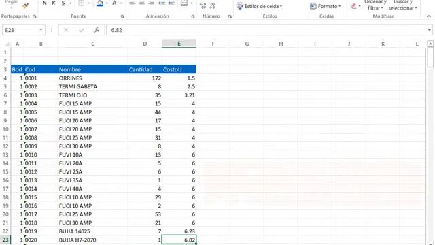Apply font color A
Screen dimensions: 435x245
coord(114,3)
